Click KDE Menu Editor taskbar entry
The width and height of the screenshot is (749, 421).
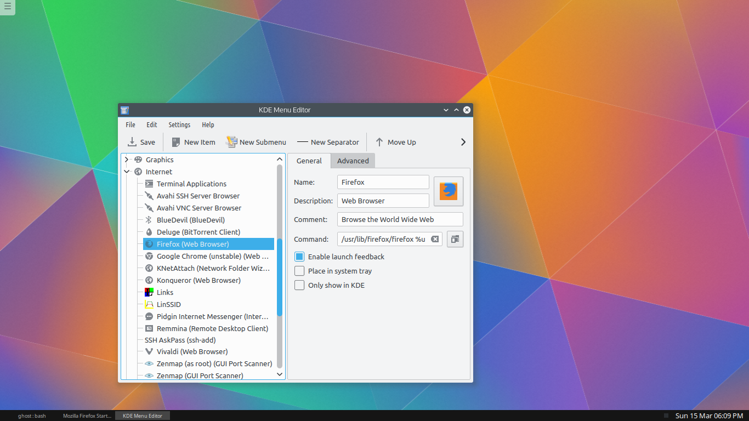coord(143,416)
